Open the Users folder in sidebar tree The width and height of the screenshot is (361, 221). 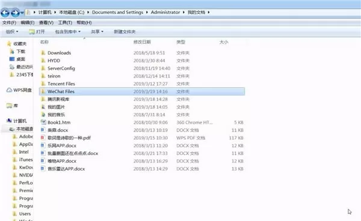(25, 214)
